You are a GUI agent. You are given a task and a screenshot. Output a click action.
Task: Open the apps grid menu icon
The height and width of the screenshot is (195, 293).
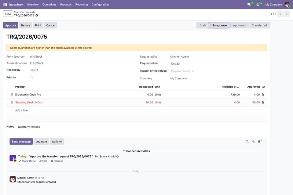point(5,4)
